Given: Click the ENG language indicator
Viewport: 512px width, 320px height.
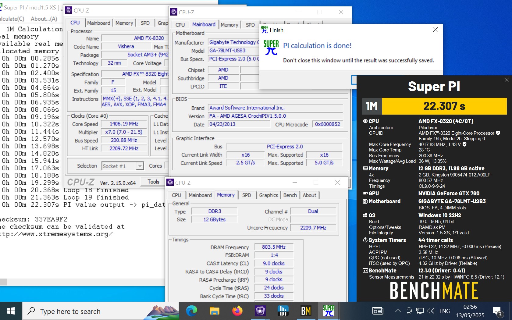Looking at the screenshot, I should tap(445, 311).
